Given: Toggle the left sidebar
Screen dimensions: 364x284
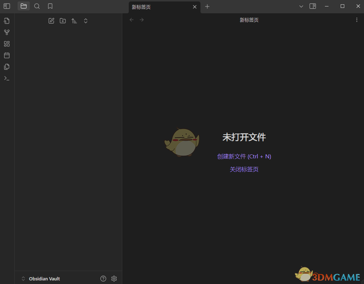Looking at the screenshot, I should pos(7,6).
